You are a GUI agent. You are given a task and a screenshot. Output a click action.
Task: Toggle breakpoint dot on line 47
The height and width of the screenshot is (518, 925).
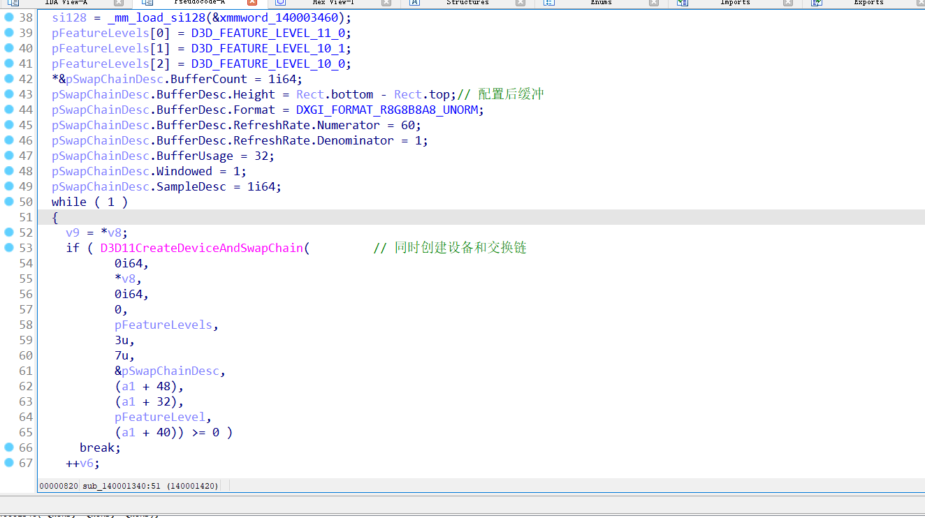point(8,156)
